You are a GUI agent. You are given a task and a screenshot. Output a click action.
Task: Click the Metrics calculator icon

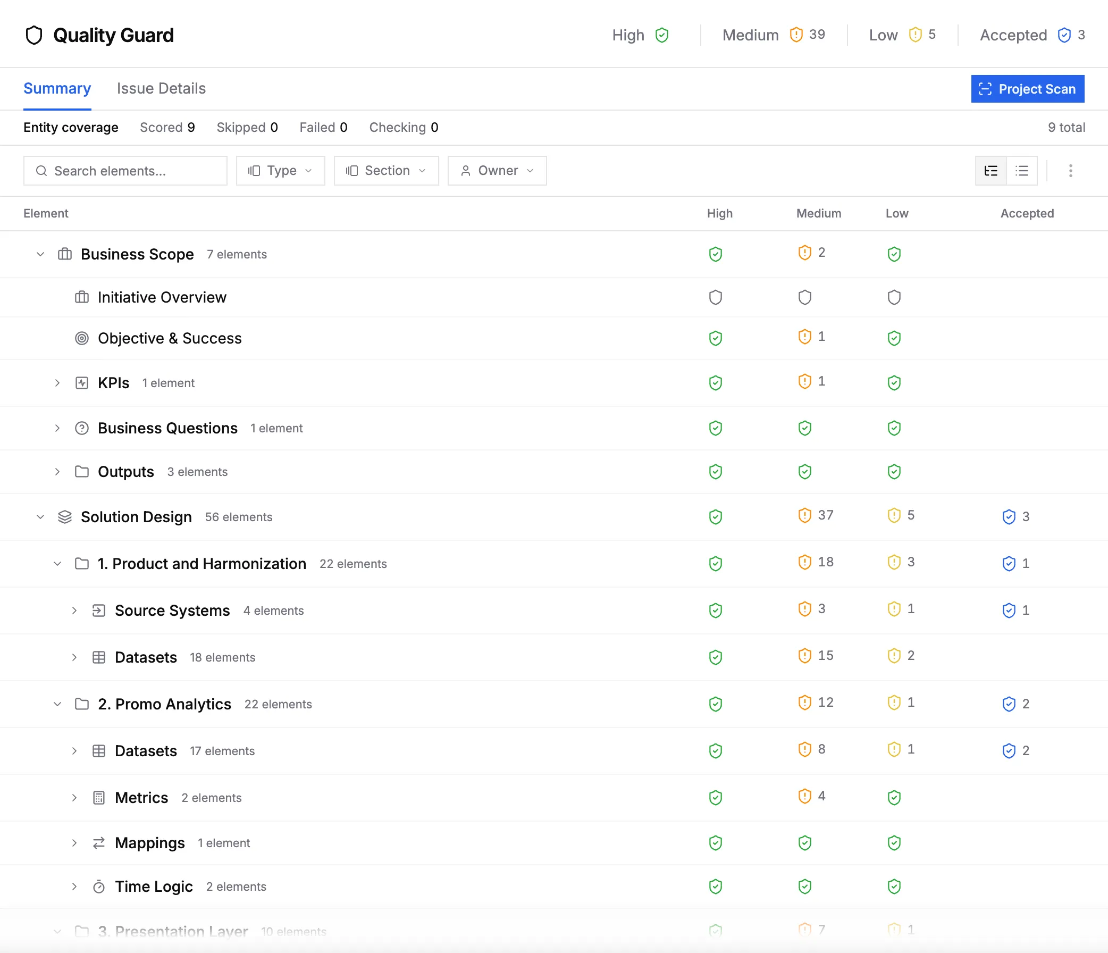point(99,797)
